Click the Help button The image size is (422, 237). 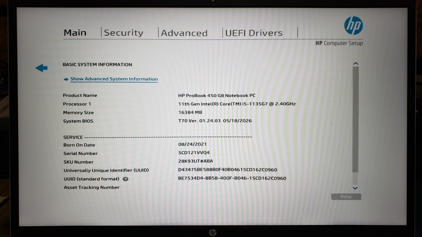346,197
